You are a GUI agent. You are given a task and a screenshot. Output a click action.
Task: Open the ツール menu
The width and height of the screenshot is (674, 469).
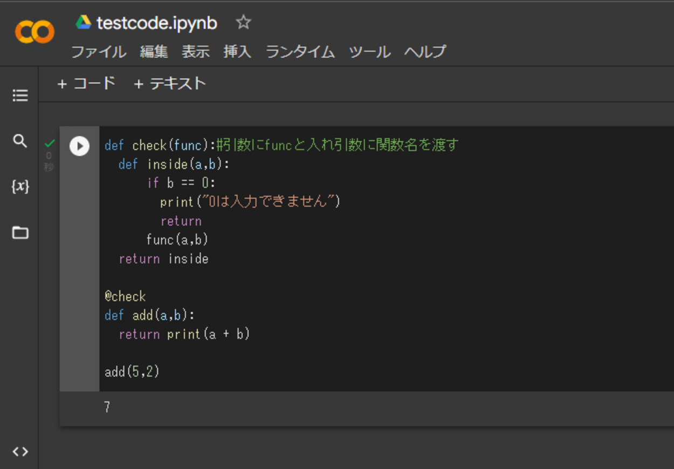369,52
